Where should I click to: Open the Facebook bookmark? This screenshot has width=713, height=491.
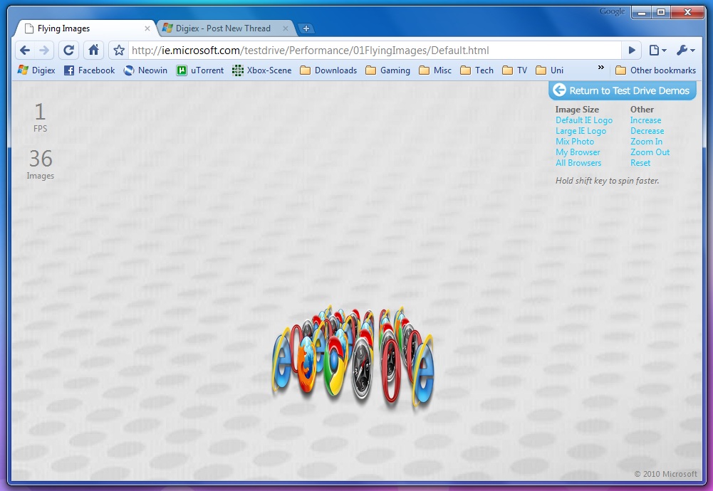pos(89,70)
